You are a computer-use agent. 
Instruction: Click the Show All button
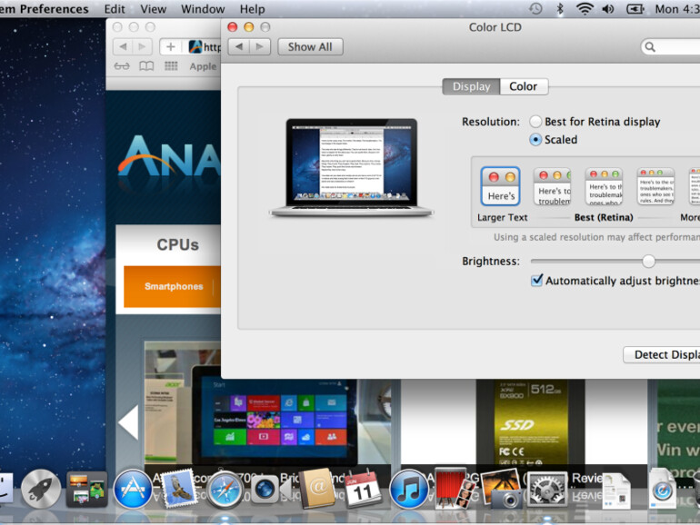[x=310, y=47]
